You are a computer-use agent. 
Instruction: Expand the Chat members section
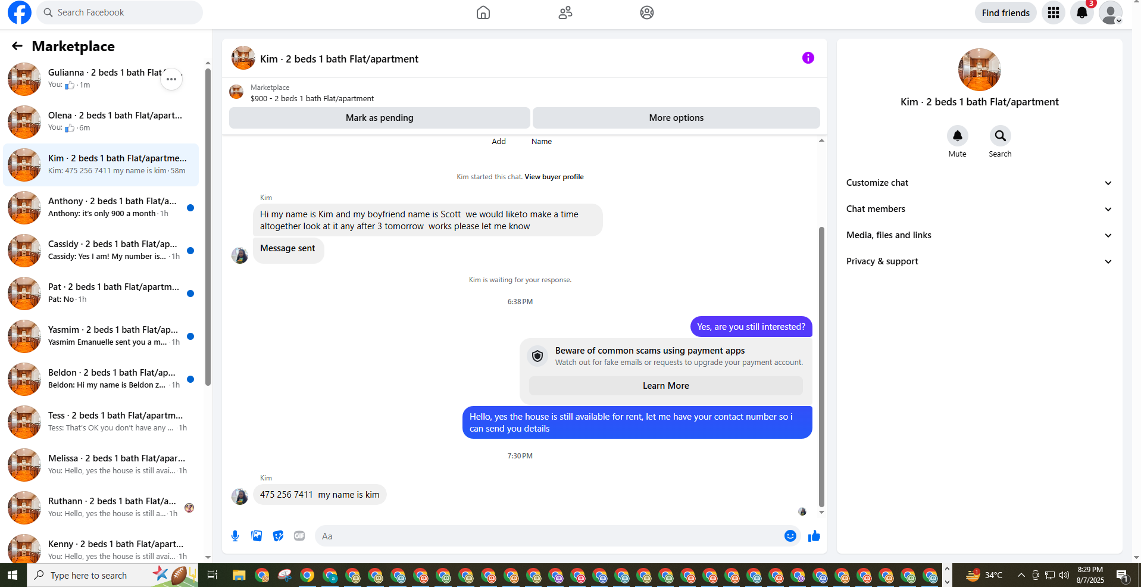click(980, 209)
